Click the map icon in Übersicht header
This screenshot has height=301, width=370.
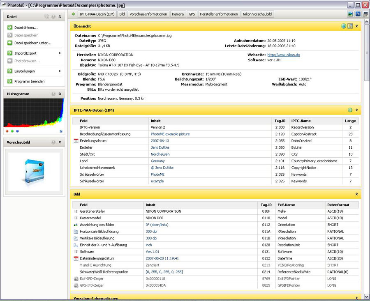tap(350, 26)
